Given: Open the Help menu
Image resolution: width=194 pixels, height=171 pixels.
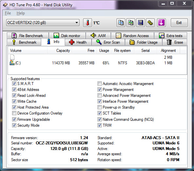Looking at the screenshot, I should [x=21, y=13].
